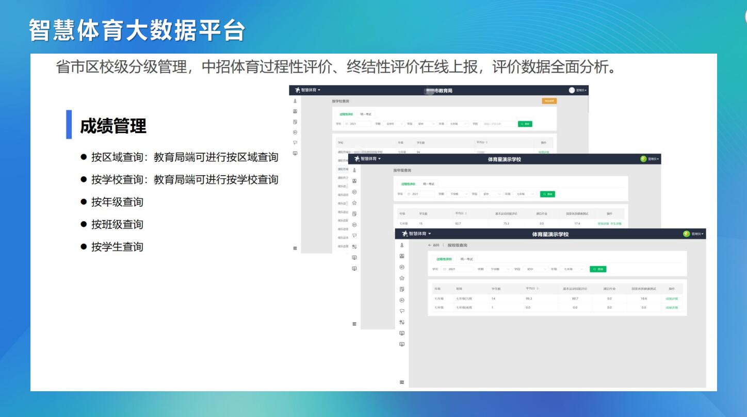Click note document icon in 按班级查询 sidebar
Viewport: 747px width, 417px height.
(x=402, y=289)
